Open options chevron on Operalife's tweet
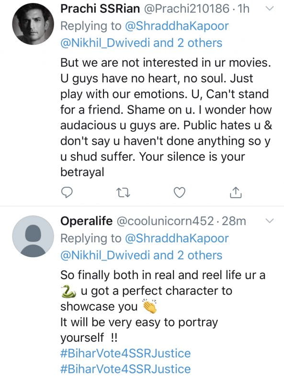 click(270, 221)
